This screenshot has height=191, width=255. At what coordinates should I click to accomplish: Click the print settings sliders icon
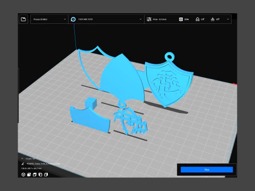click(149, 19)
